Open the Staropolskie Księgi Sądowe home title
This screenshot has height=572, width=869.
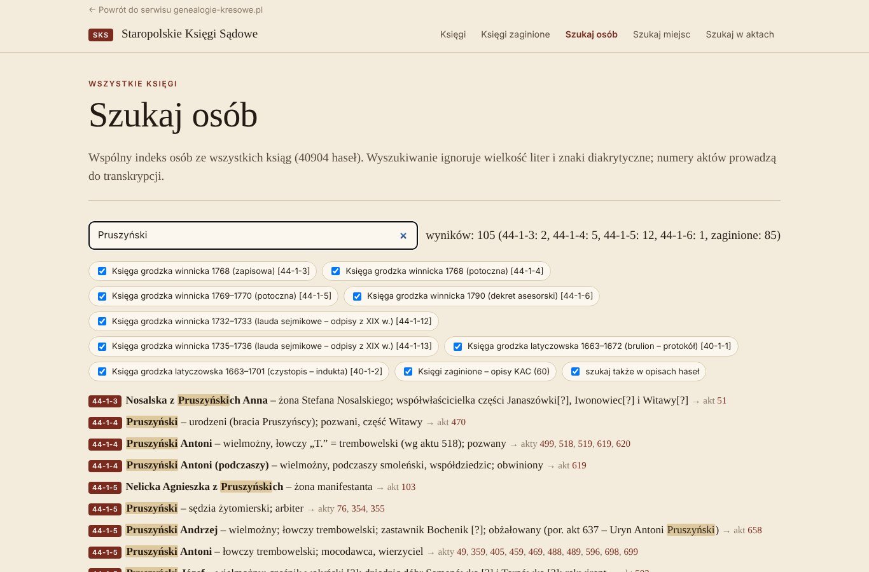click(190, 34)
